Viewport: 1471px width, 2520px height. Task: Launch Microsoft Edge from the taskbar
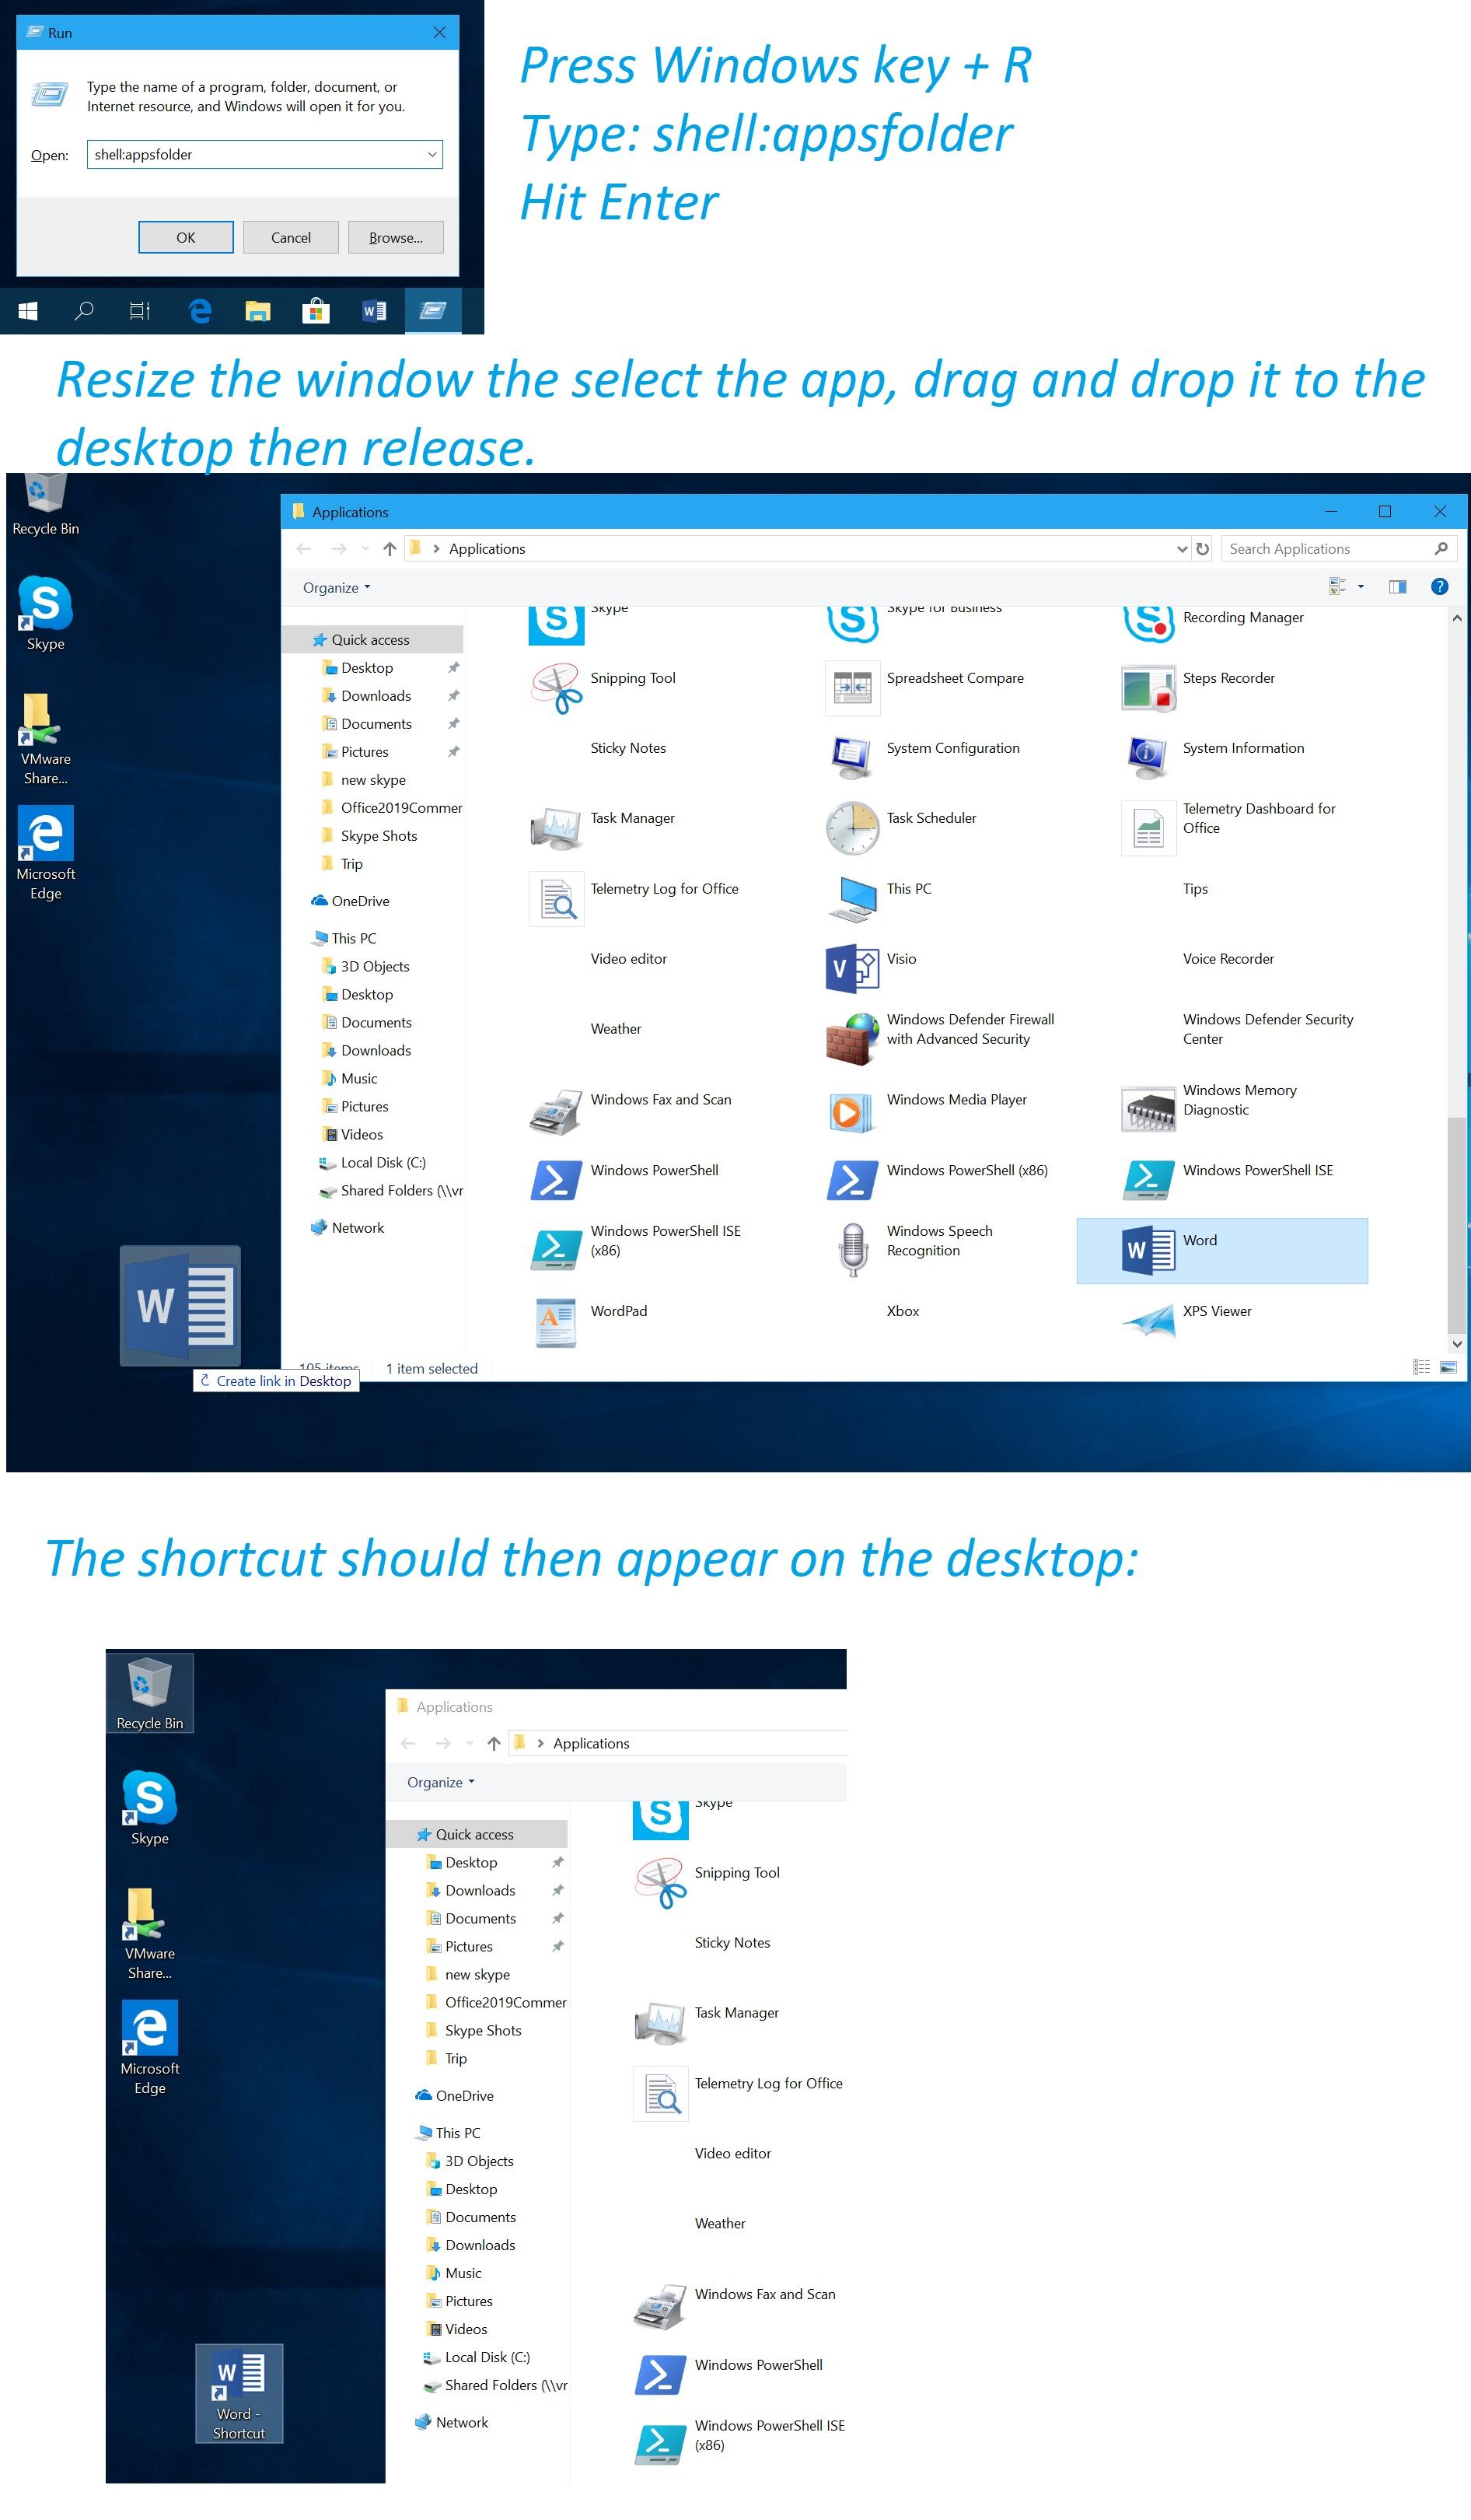pyautogui.click(x=200, y=311)
